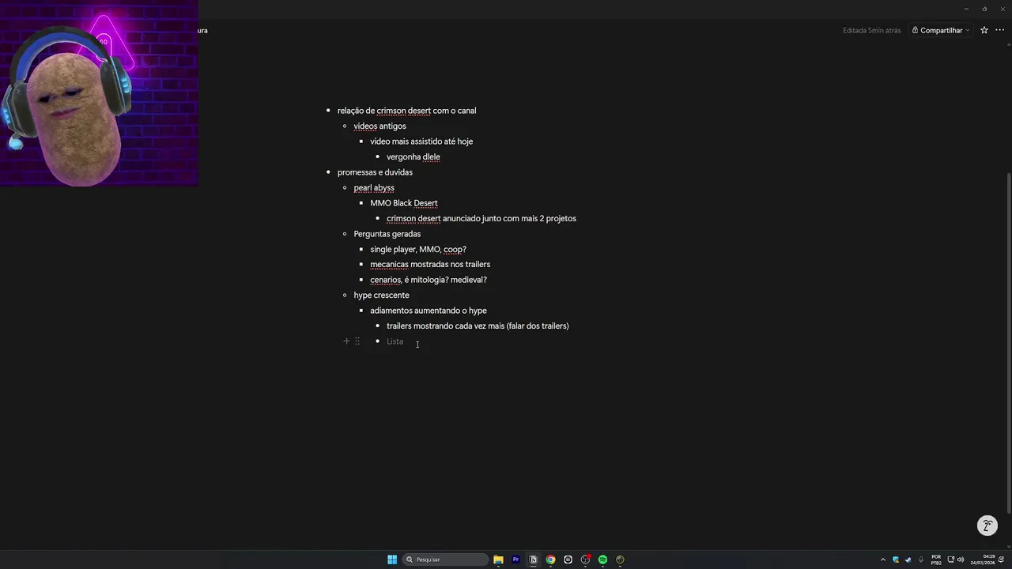Click the six-dot drag handle beside Lista
Image resolution: width=1012 pixels, height=569 pixels.
(x=357, y=341)
